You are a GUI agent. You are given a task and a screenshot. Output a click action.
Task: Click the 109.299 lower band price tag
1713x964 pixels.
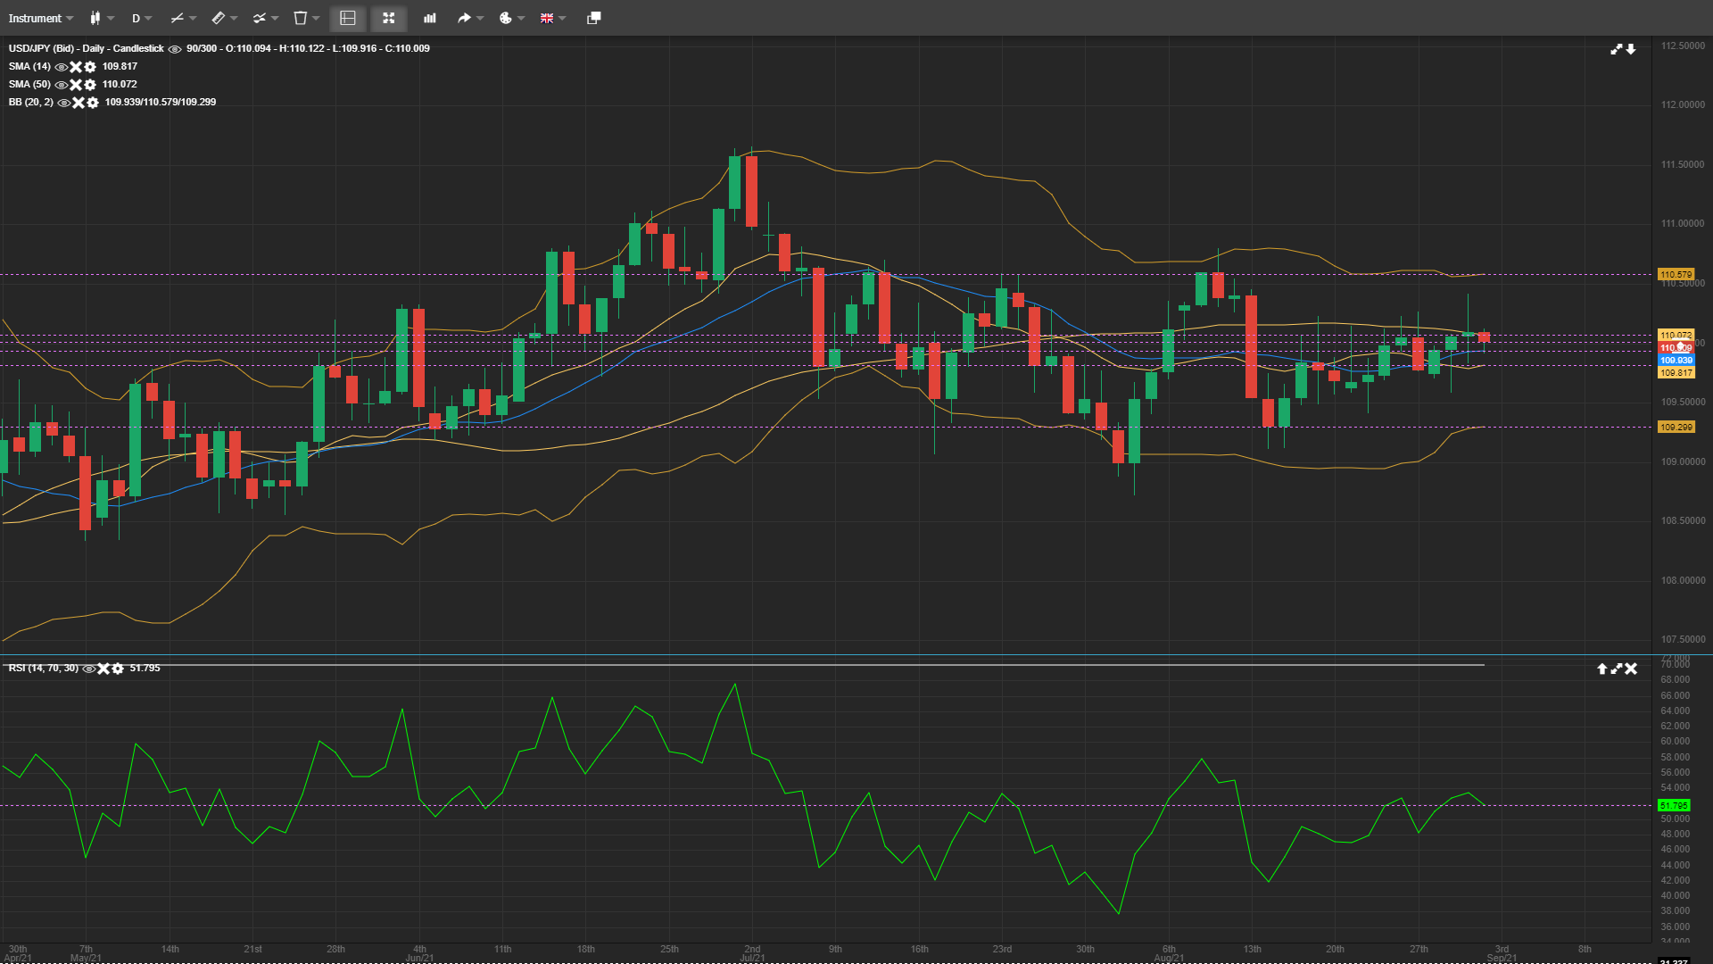point(1676,427)
